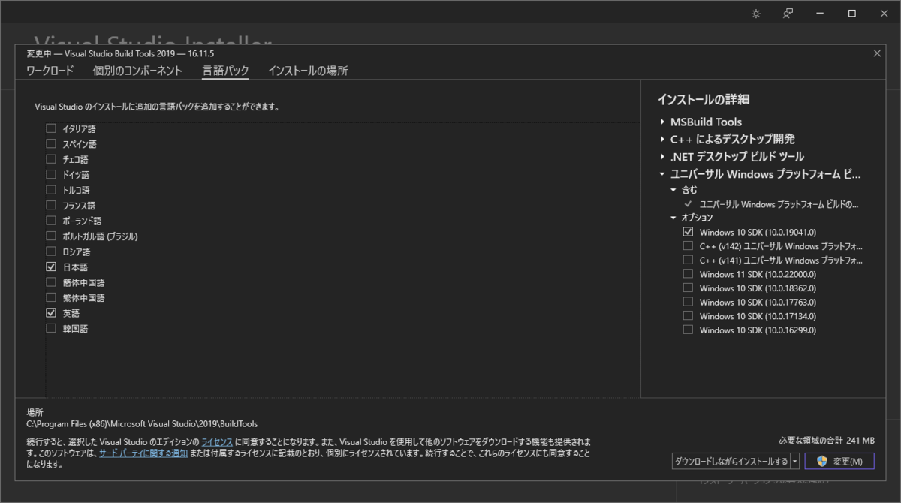
Task: Click 必要な領域の合計 241 MB text
Action: point(827,440)
